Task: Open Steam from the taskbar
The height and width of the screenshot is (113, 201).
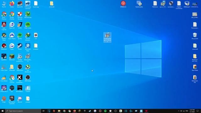Action: 90,111
